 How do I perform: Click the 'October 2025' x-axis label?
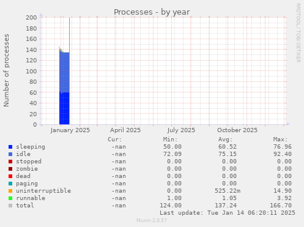[x=237, y=130]
